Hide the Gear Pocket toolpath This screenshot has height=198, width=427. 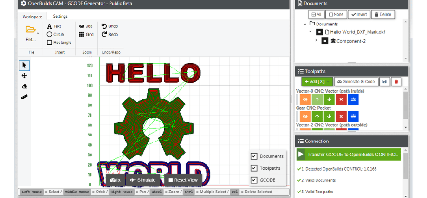point(305,117)
